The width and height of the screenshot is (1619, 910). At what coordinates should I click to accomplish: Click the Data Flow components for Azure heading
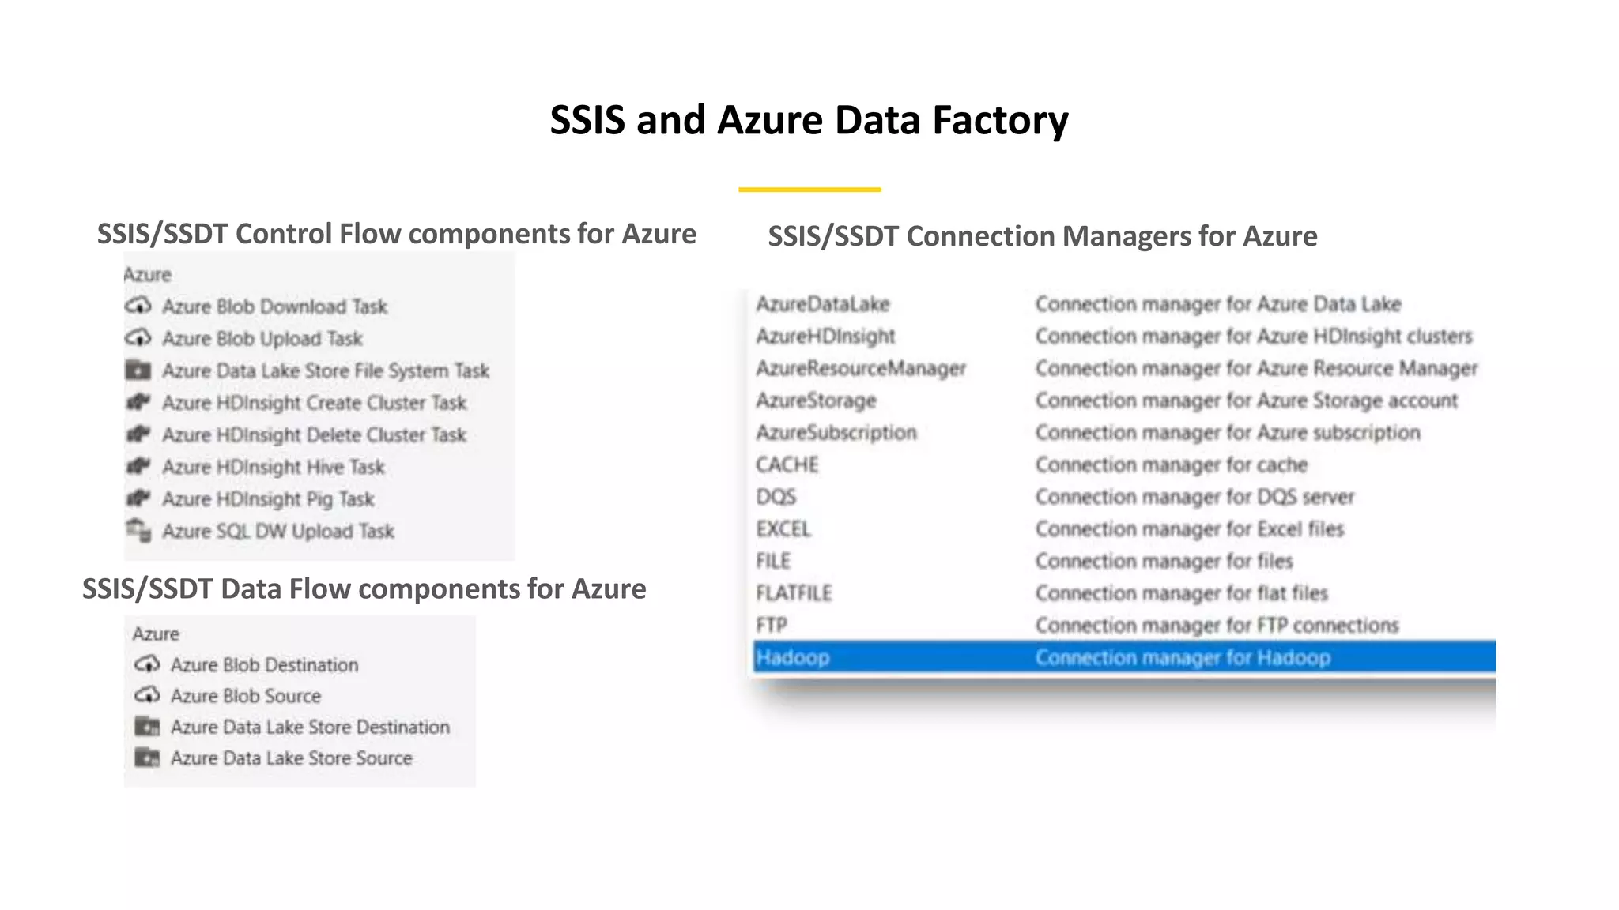pyautogui.click(x=364, y=589)
